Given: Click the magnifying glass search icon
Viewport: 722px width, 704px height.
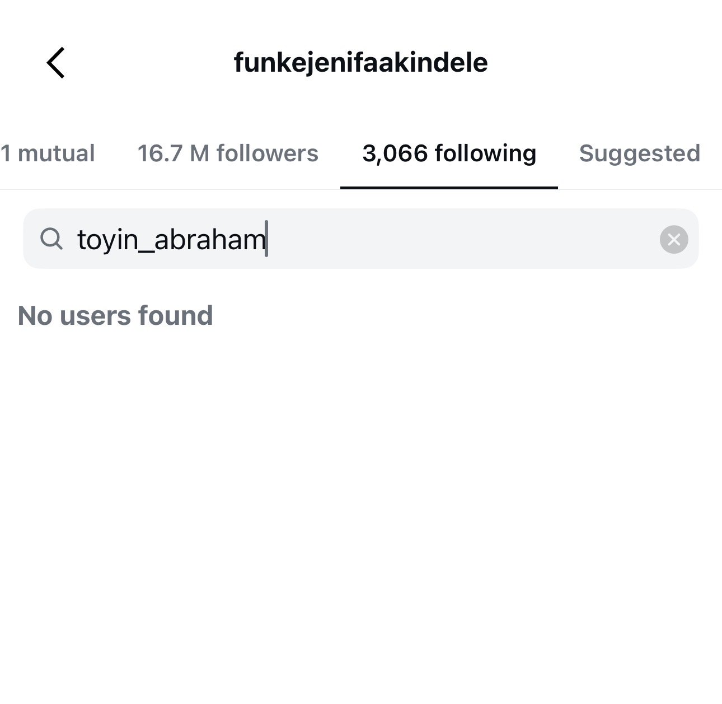Looking at the screenshot, I should click(x=51, y=239).
